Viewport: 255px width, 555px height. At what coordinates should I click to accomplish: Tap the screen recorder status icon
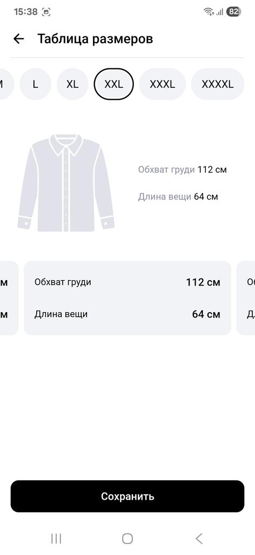click(46, 12)
